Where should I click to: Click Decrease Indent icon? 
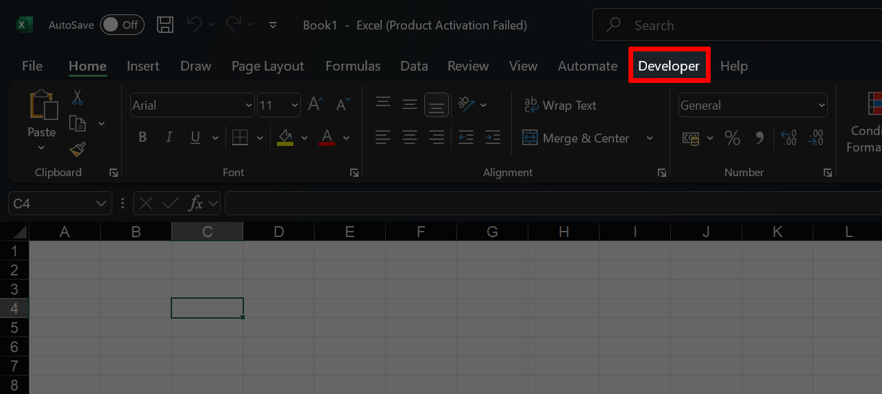(466, 138)
